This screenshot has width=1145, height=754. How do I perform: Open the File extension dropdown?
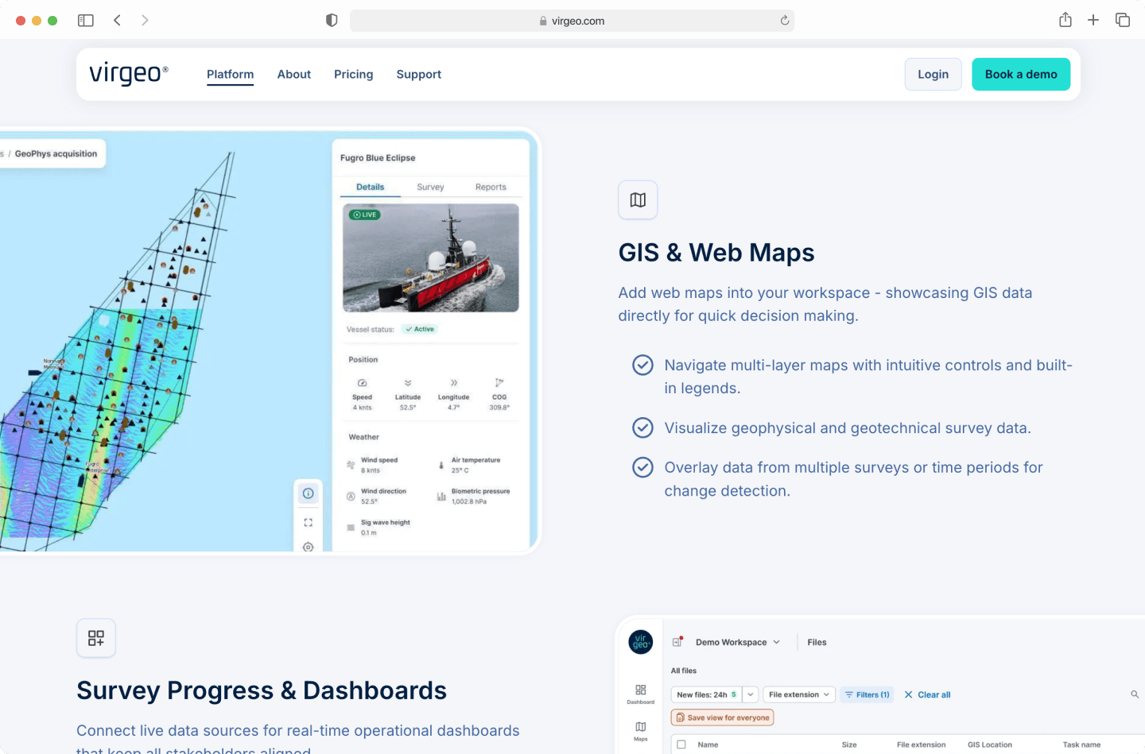coord(799,694)
